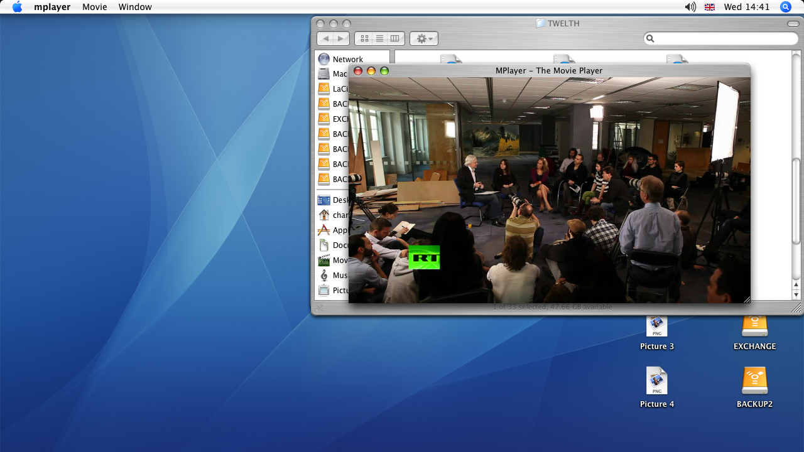Click the Wed 14:41 clock
This screenshot has width=804, height=452.
click(747, 7)
